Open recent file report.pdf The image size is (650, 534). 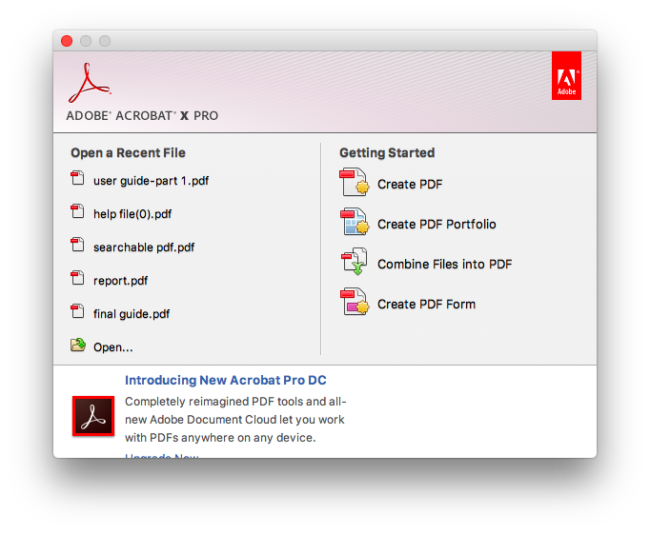(x=120, y=281)
